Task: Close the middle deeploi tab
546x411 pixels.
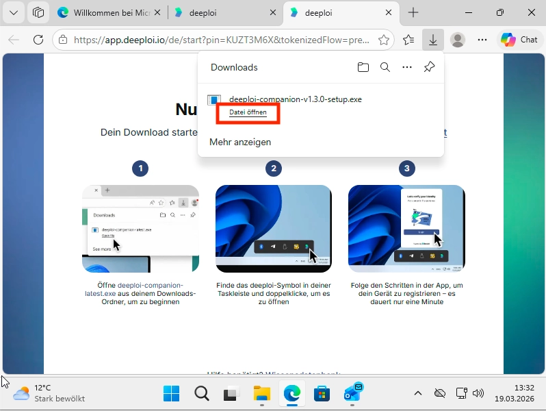Action: tap(273, 13)
